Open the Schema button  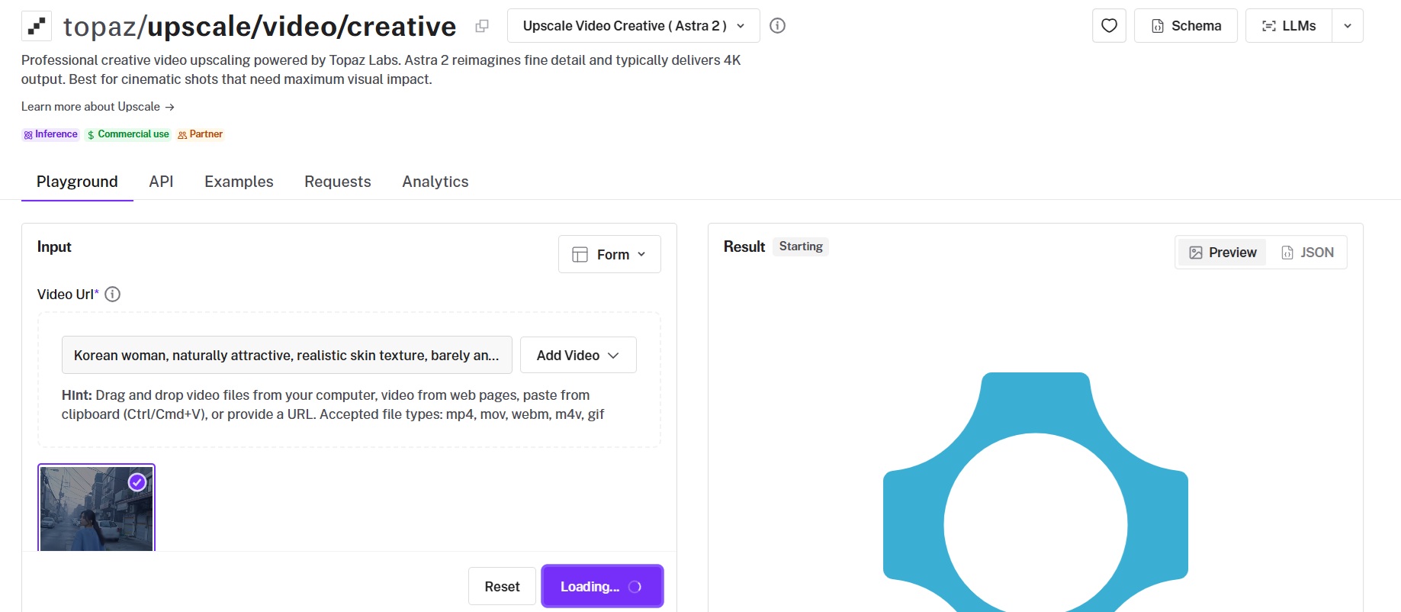(1186, 26)
